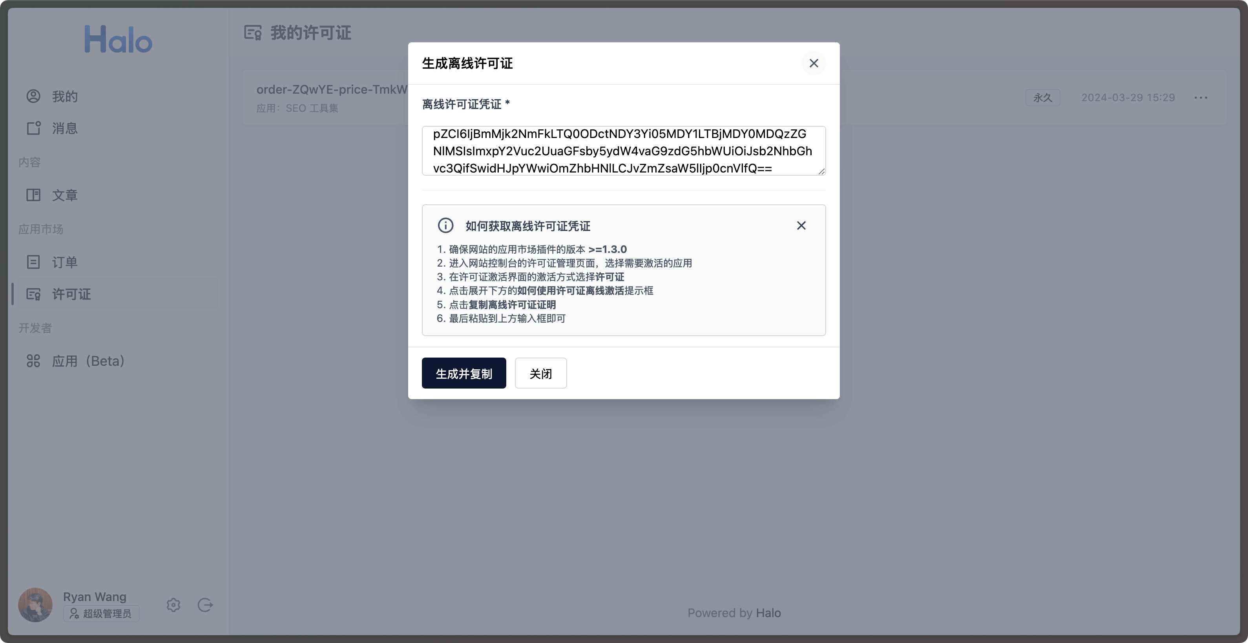This screenshot has width=1248, height=643.
Task: Click the license icon beside 我的许可证 header
Action: [x=252, y=33]
